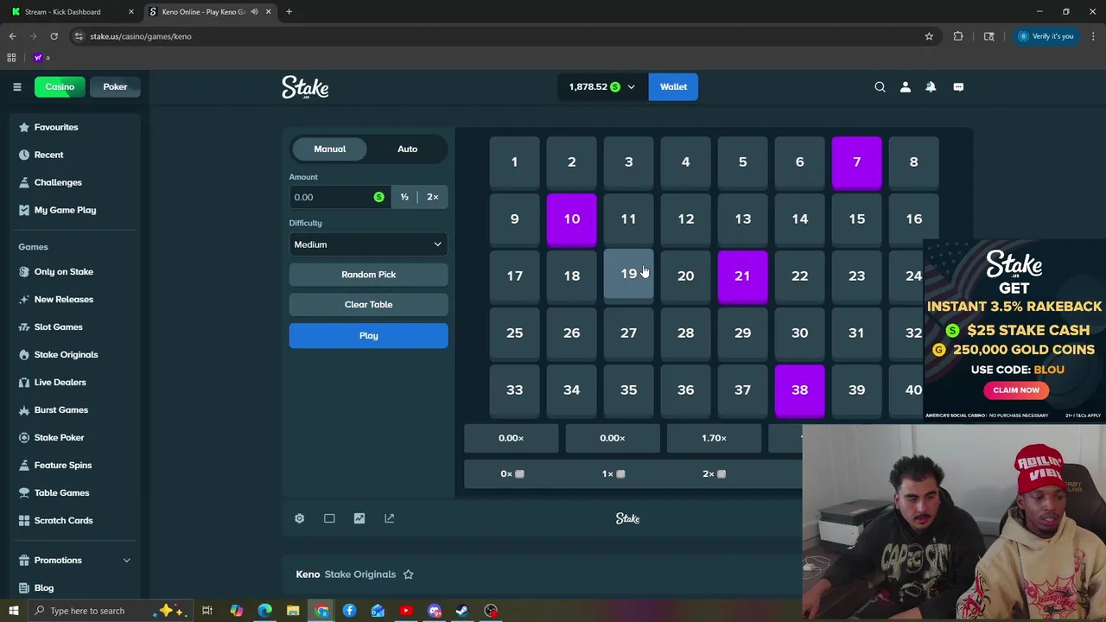
Task: Open the site search magnifier
Action: 880,86
